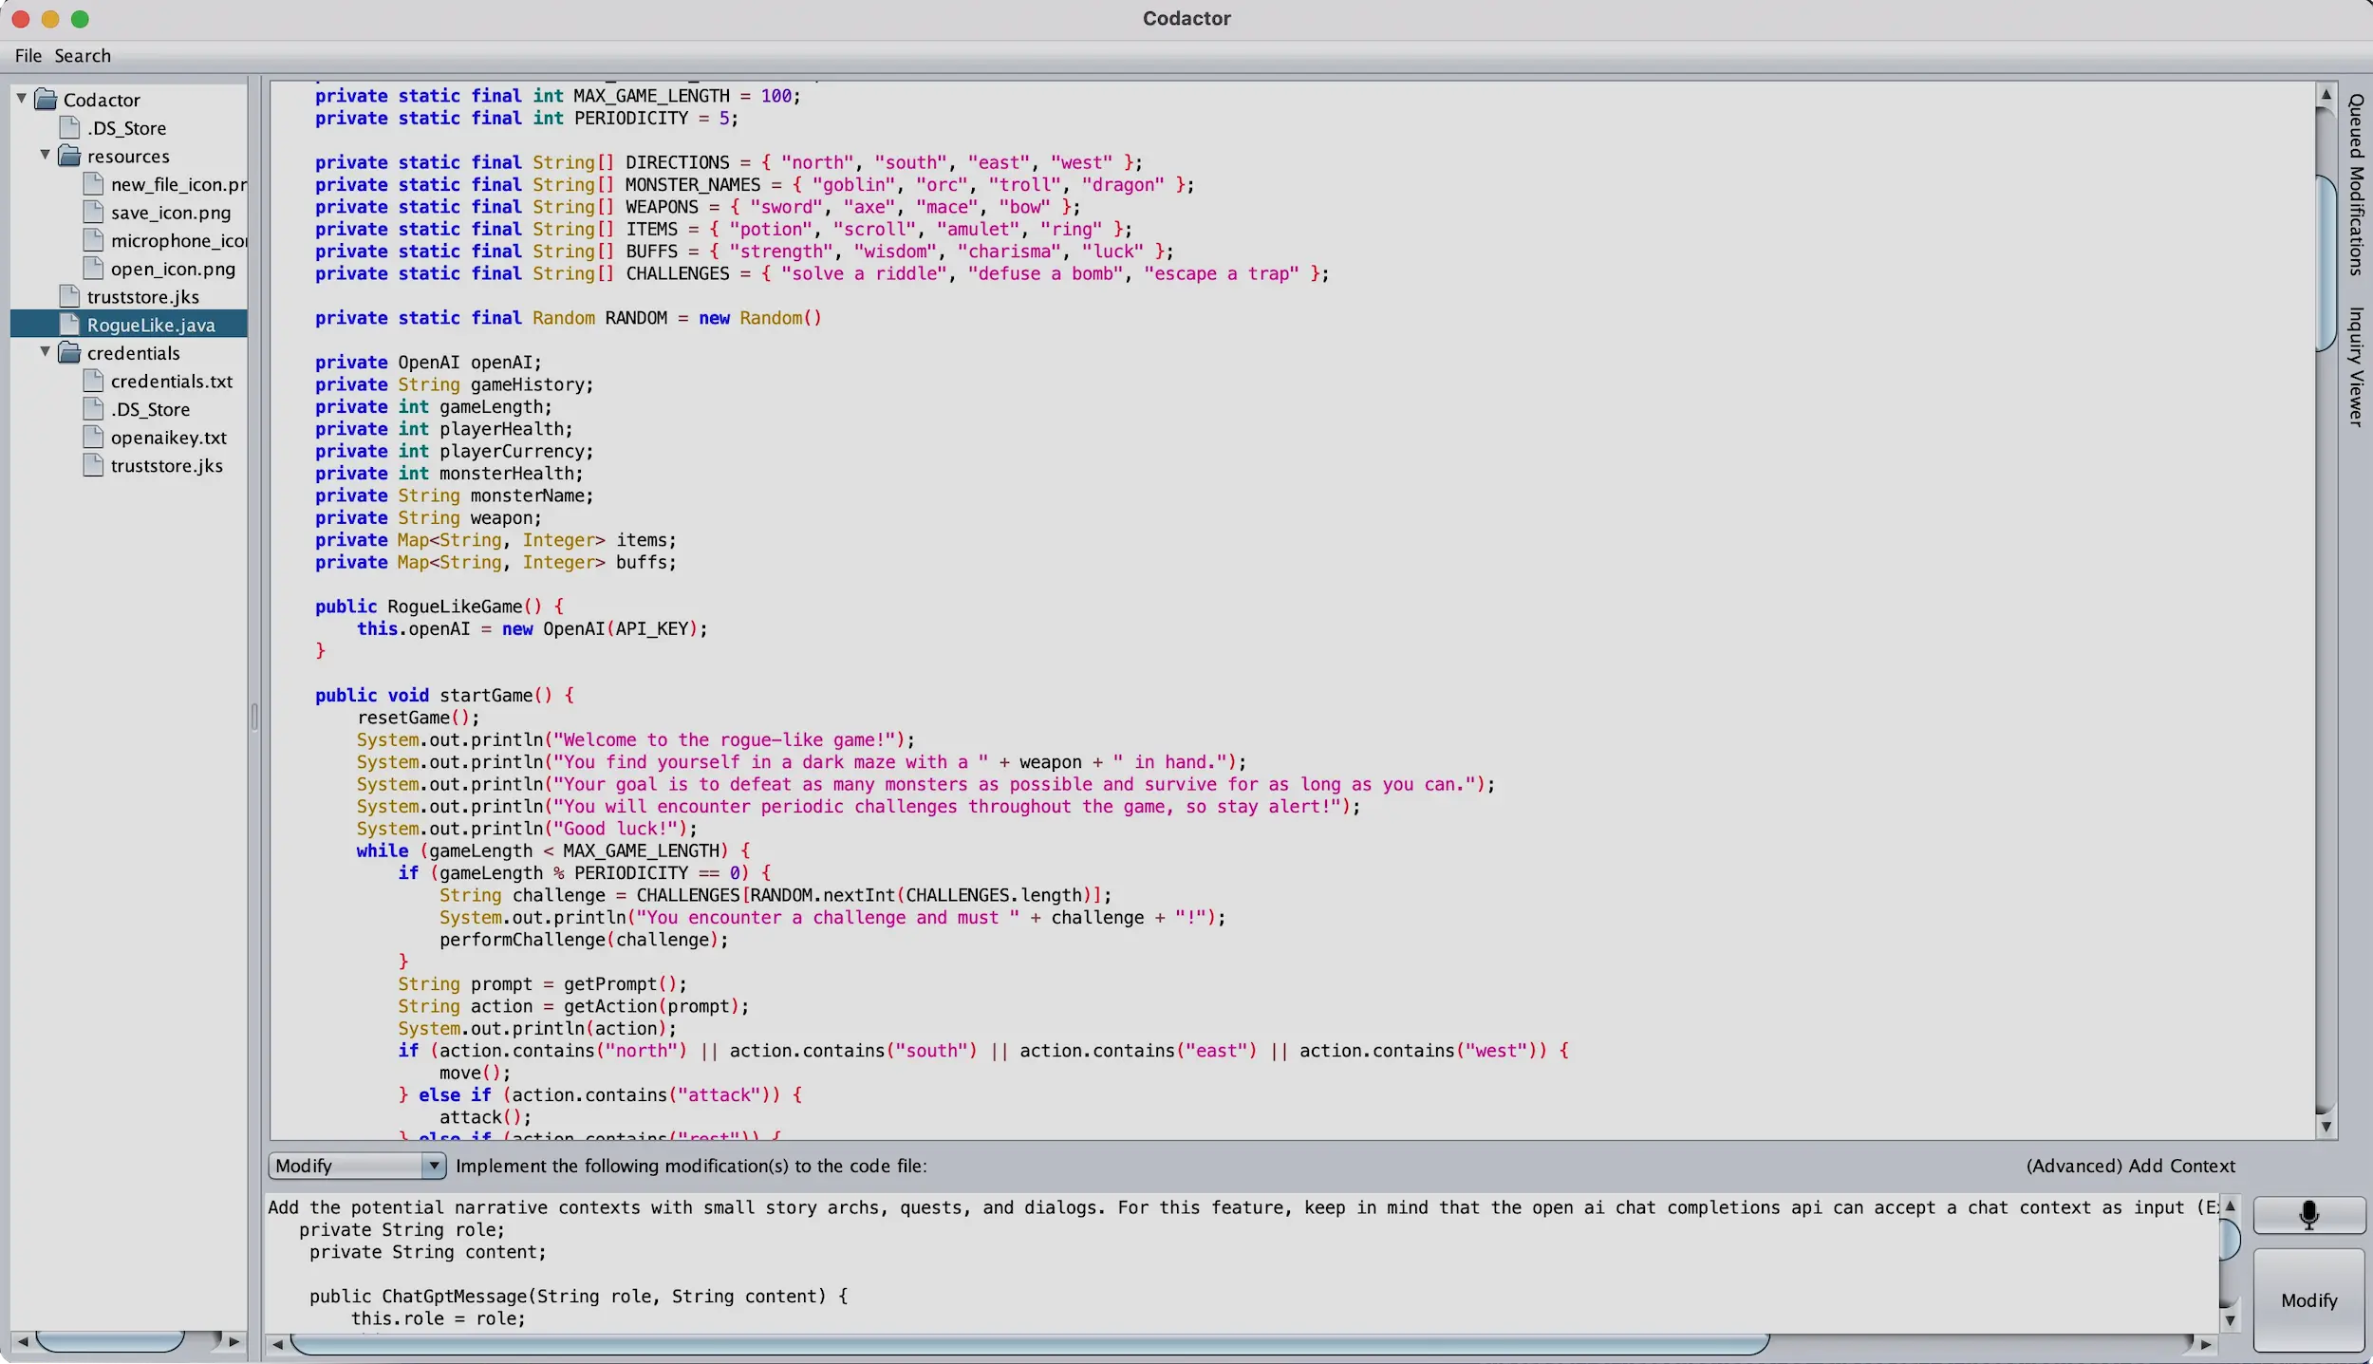2373x1364 pixels.
Task: Switch to Queued Modifications side tab
Action: 2356,184
